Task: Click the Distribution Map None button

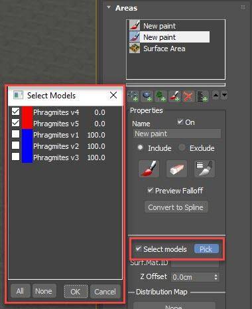Action: [x=174, y=306]
